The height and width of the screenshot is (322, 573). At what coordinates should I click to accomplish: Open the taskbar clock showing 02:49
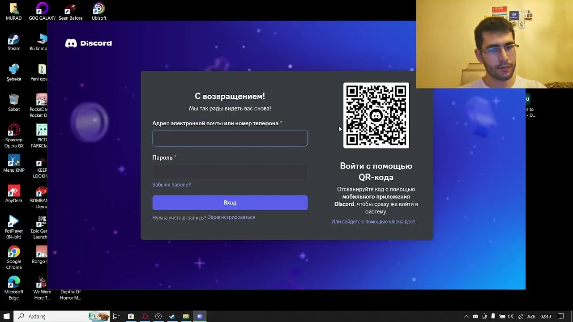546,317
